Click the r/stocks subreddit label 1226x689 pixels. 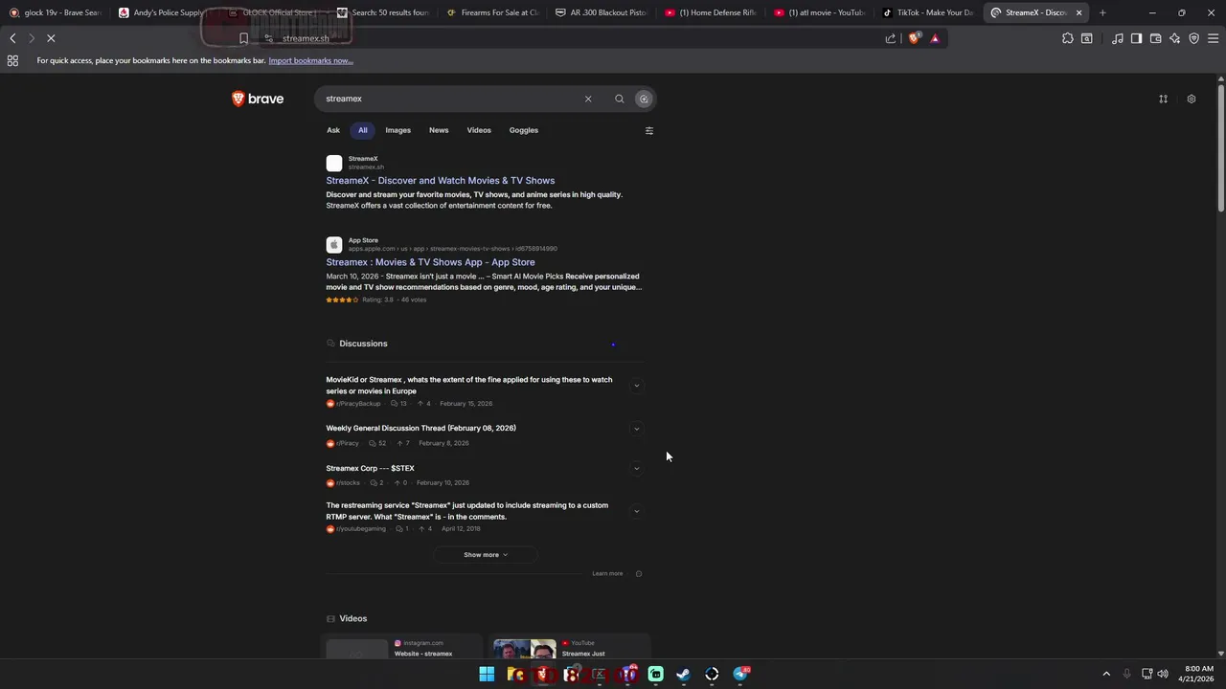(348, 483)
